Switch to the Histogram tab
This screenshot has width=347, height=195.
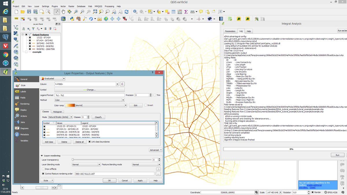pyautogui.click(x=58, y=112)
